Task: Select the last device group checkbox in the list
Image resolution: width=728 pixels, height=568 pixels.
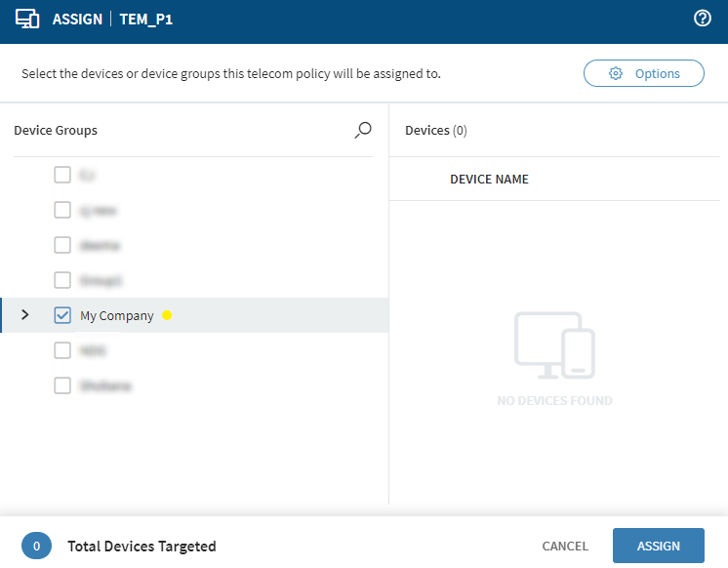Action: coord(62,385)
